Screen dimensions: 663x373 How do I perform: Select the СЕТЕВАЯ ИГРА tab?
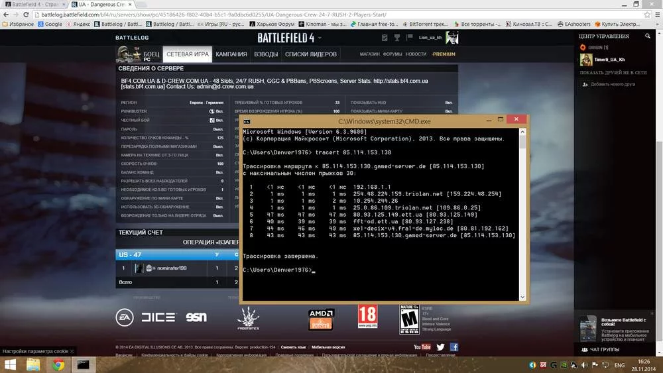pyautogui.click(x=188, y=54)
